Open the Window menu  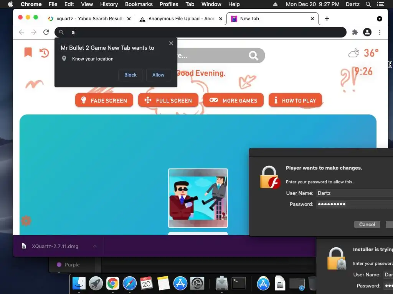[211, 4]
